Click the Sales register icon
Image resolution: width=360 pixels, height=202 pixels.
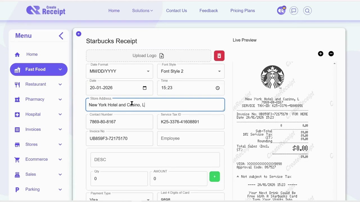pos(17,175)
